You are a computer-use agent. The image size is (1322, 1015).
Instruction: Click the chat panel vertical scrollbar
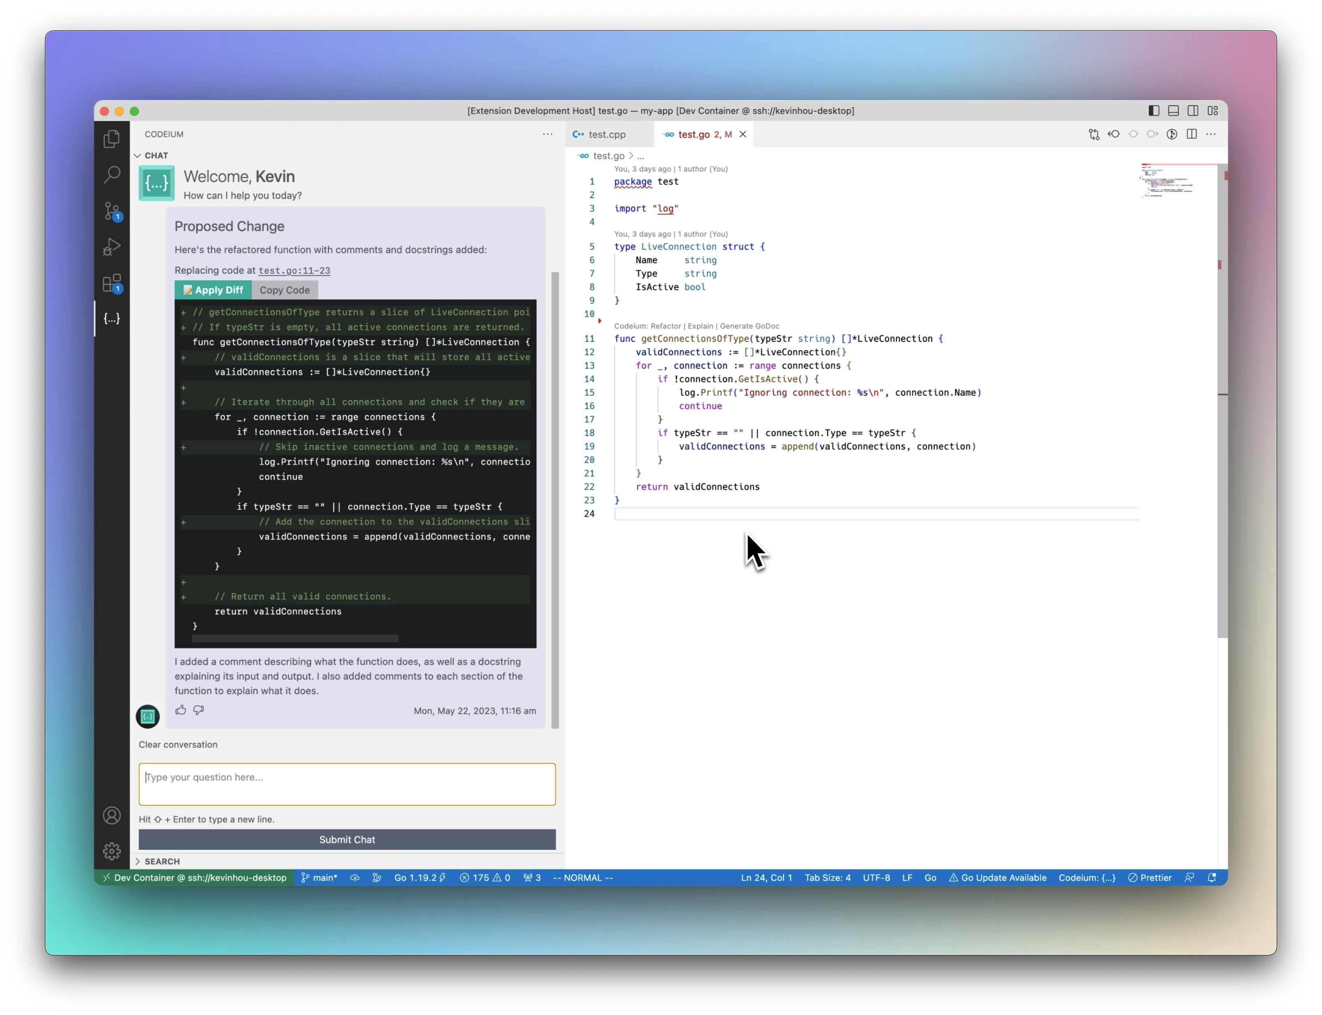[x=555, y=500]
